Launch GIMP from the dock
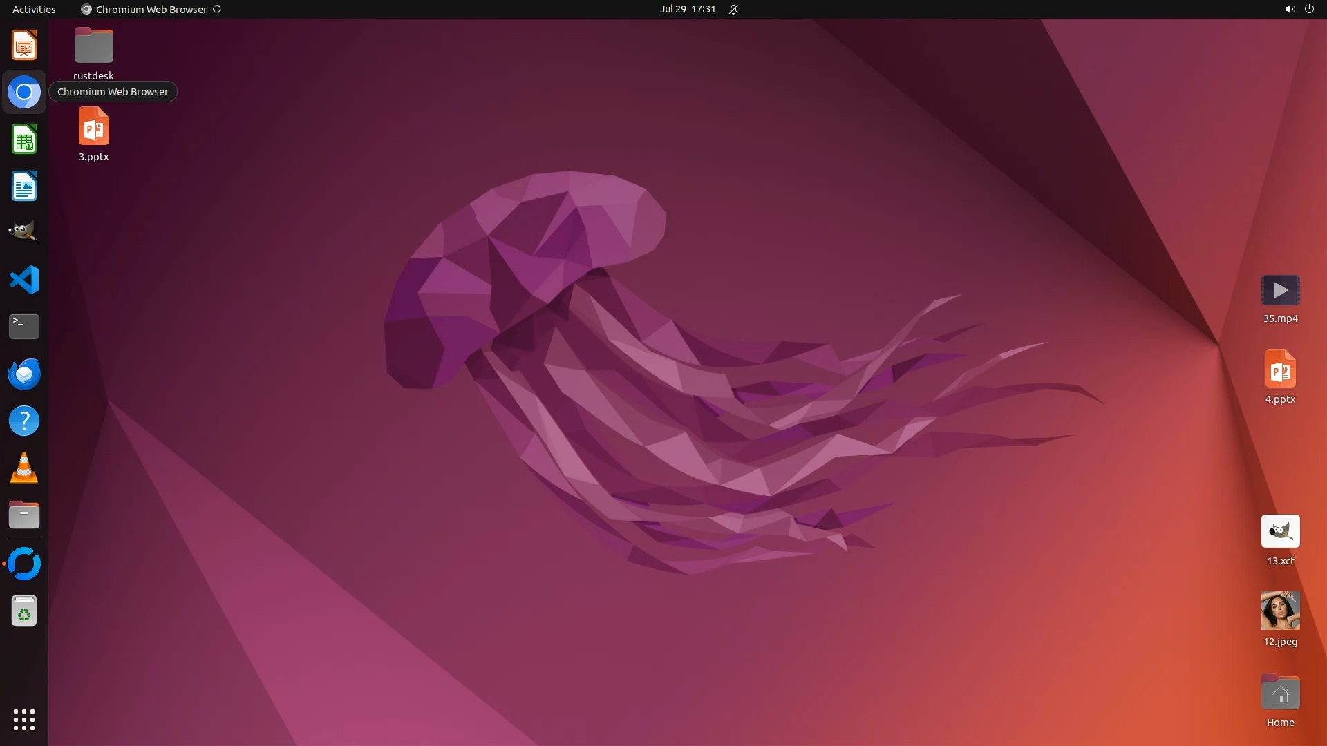This screenshot has height=746, width=1327. coord(24,233)
